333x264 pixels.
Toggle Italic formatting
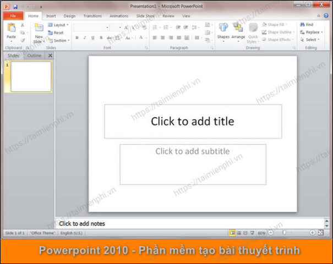tap(85, 38)
